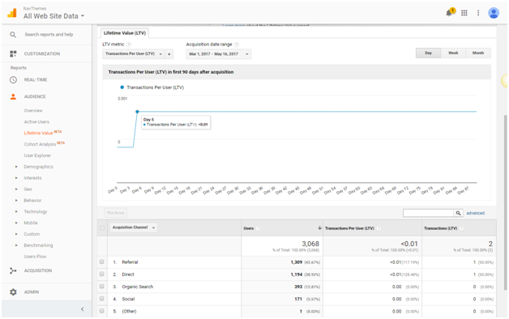The image size is (509, 319).
Task: Expand the Benchmarking section
Action: 16,245
